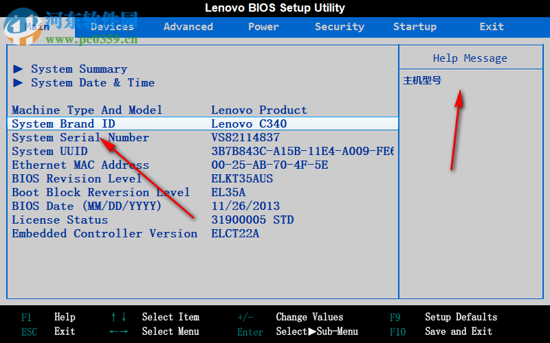550x343 pixels.
Task: Open System Date & Time submenu
Action: click(93, 83)
